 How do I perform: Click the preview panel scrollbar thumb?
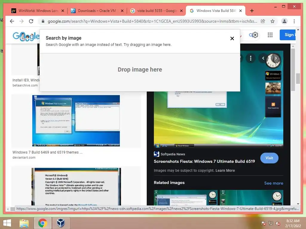(293, 70)
